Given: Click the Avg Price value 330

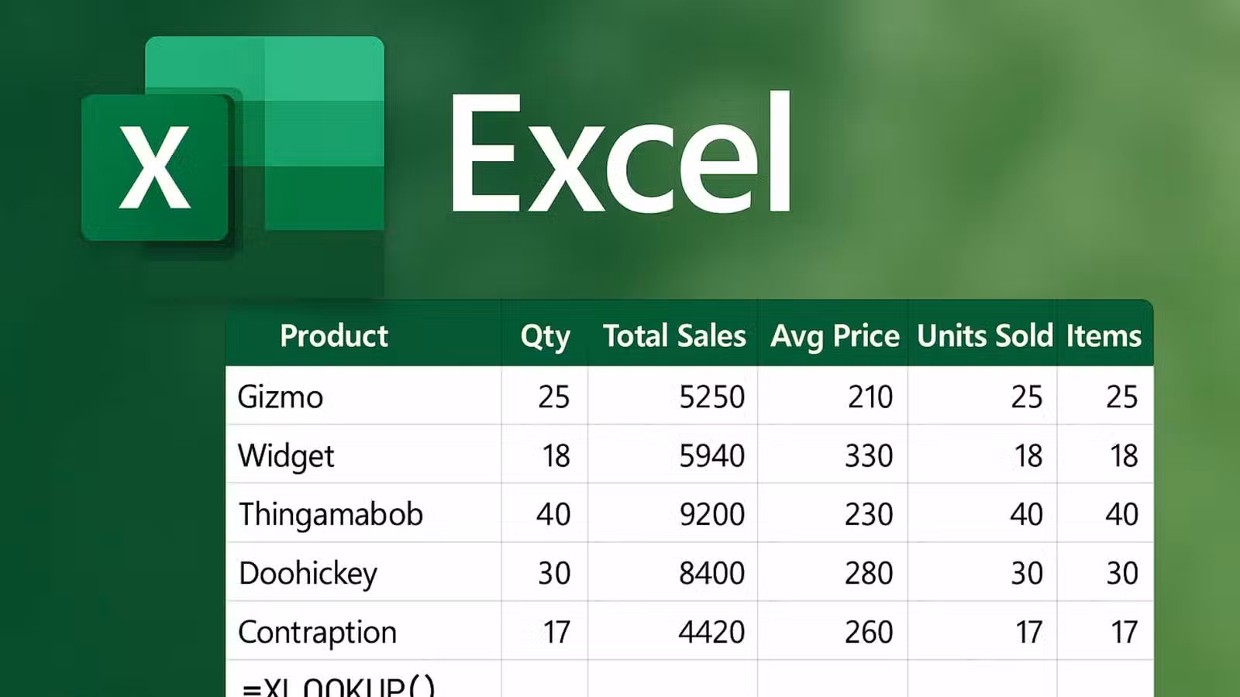Looking at the screenshot, I should [869, 455].
